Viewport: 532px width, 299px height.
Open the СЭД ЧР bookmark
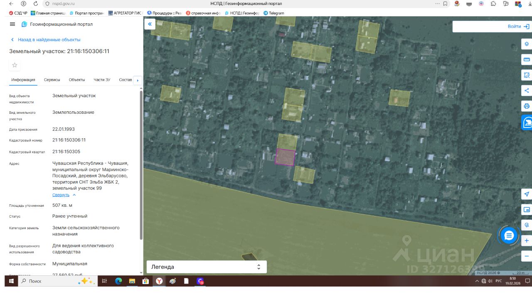pos(18,13)
